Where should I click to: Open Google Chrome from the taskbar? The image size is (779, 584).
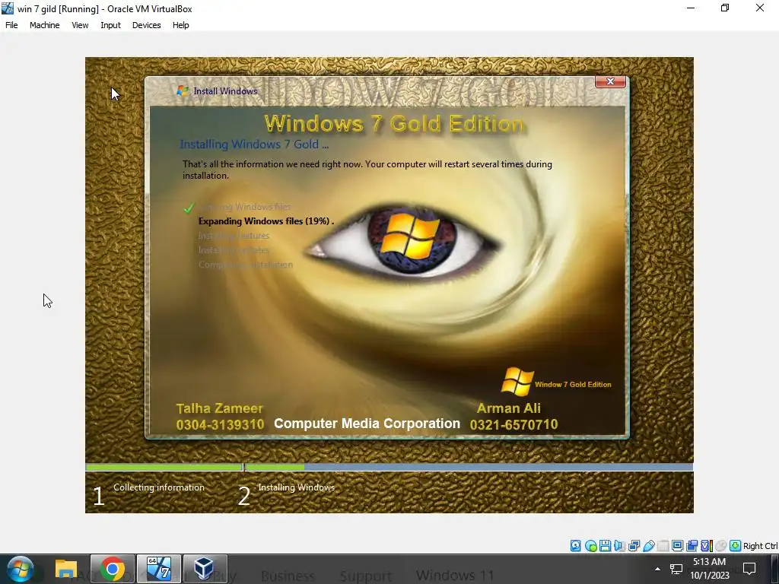coord(113,569)
